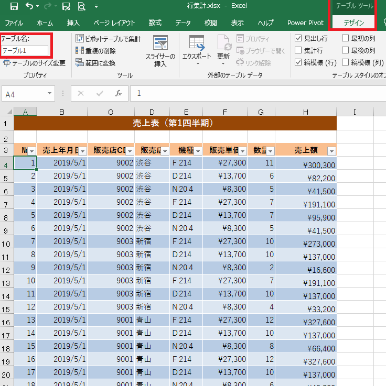The image size is (386, 386).
Task: Switch to the ホーム tab
Action: point(45,23)
